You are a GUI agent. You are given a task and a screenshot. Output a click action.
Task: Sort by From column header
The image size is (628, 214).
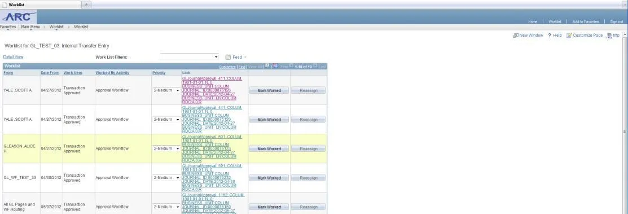point(8,72)
